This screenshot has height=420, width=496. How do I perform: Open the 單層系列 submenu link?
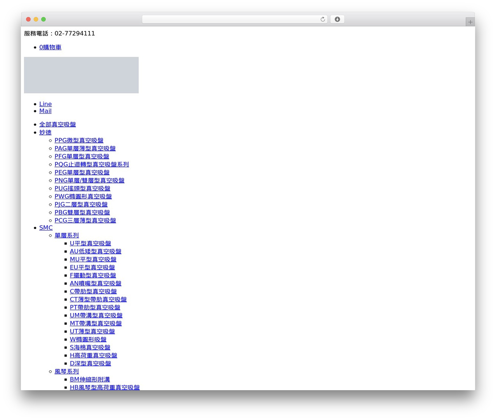(67, 235)
